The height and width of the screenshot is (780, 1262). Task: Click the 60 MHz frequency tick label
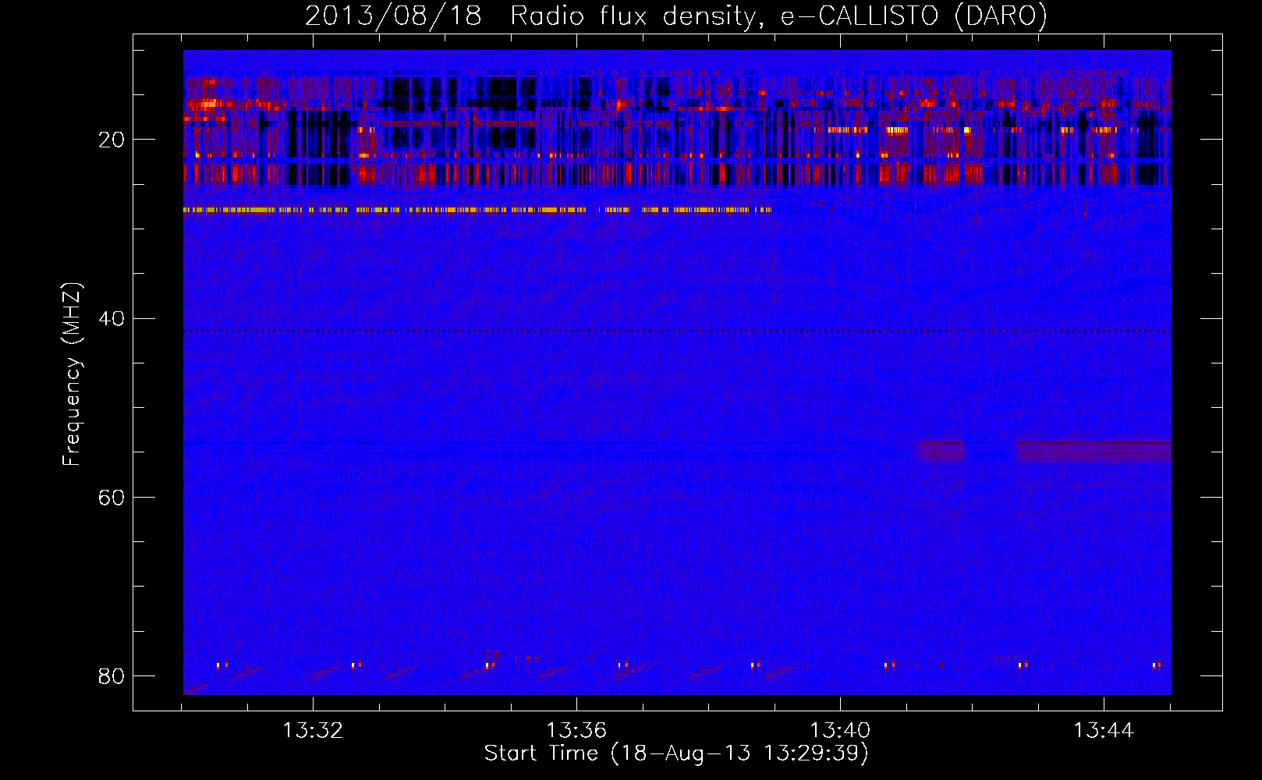coord(112,497)
